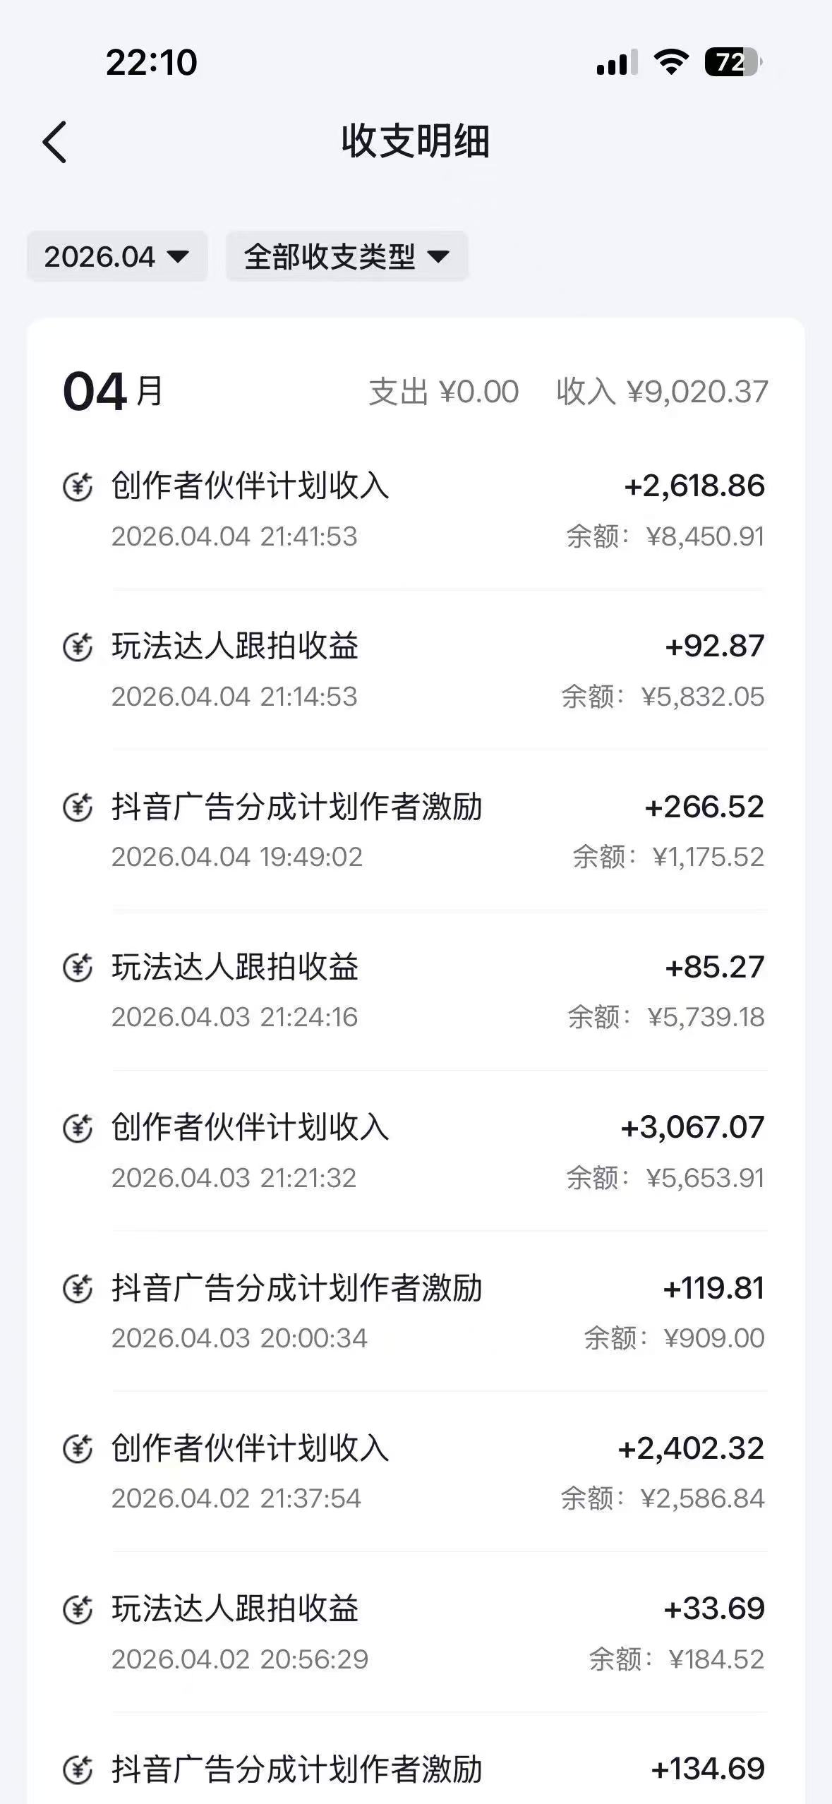This screenshot has height=1804, width=832.
Task: Tap the 支出 ¥0.00 monthly summary
Action: (x=444, y=392)
